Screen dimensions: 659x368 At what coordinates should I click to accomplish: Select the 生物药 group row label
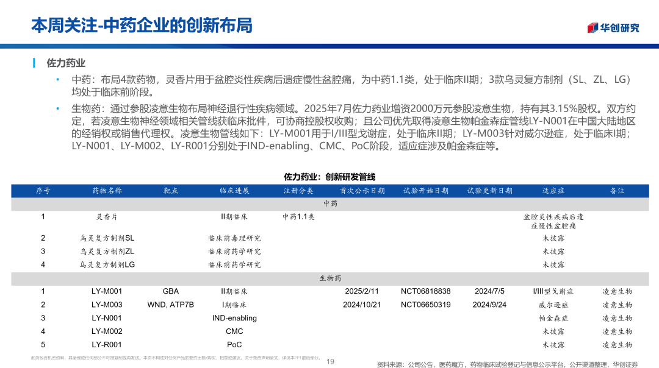pos(330,278)
